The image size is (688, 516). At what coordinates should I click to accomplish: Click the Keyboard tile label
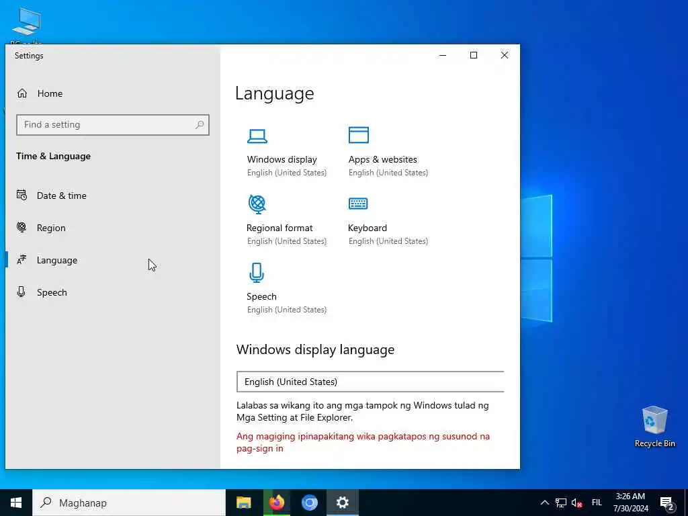(x=368, y=228)
